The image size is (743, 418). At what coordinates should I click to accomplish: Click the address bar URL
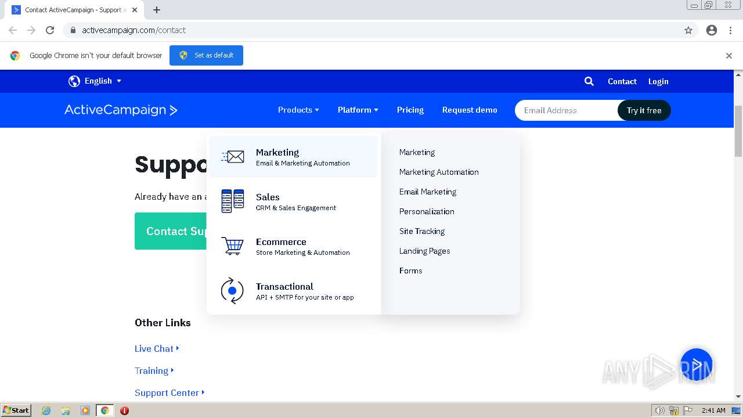tap(134, 30)
